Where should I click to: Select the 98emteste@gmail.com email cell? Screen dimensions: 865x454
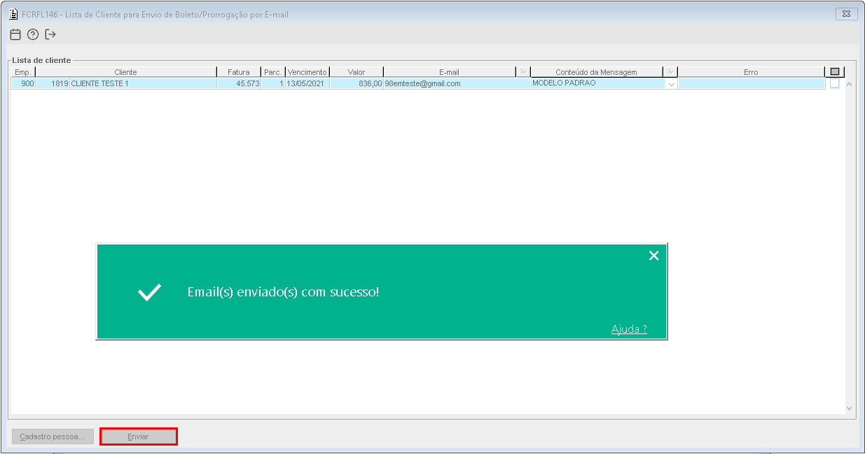[457, 83]
